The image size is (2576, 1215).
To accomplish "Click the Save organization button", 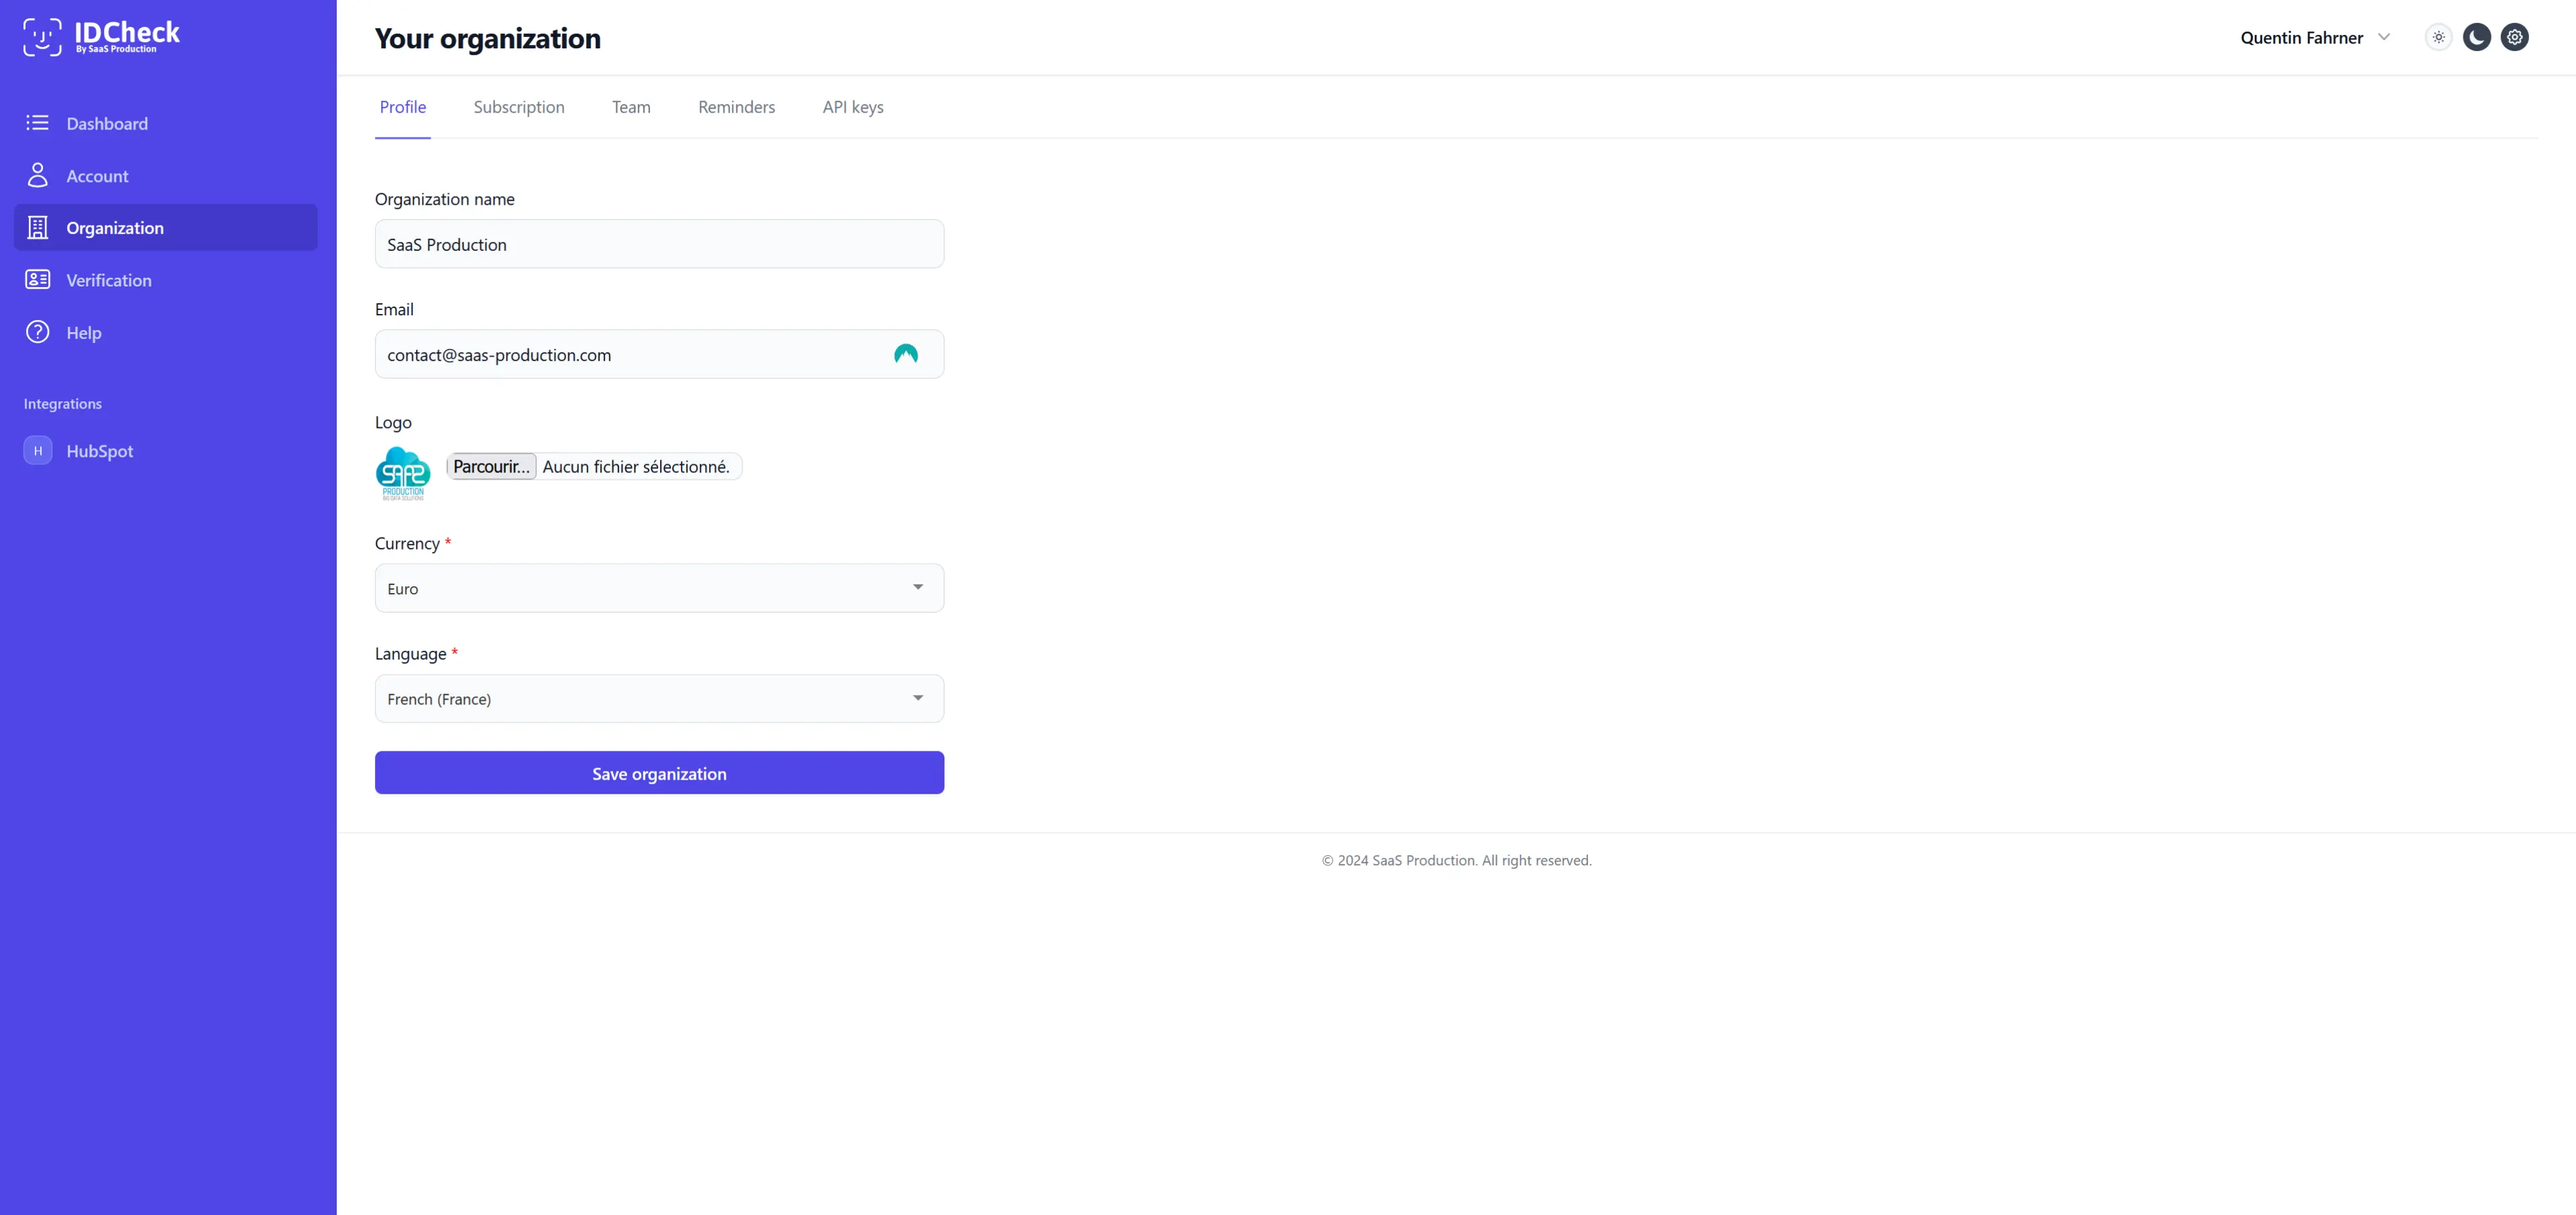I will (659, 773).
